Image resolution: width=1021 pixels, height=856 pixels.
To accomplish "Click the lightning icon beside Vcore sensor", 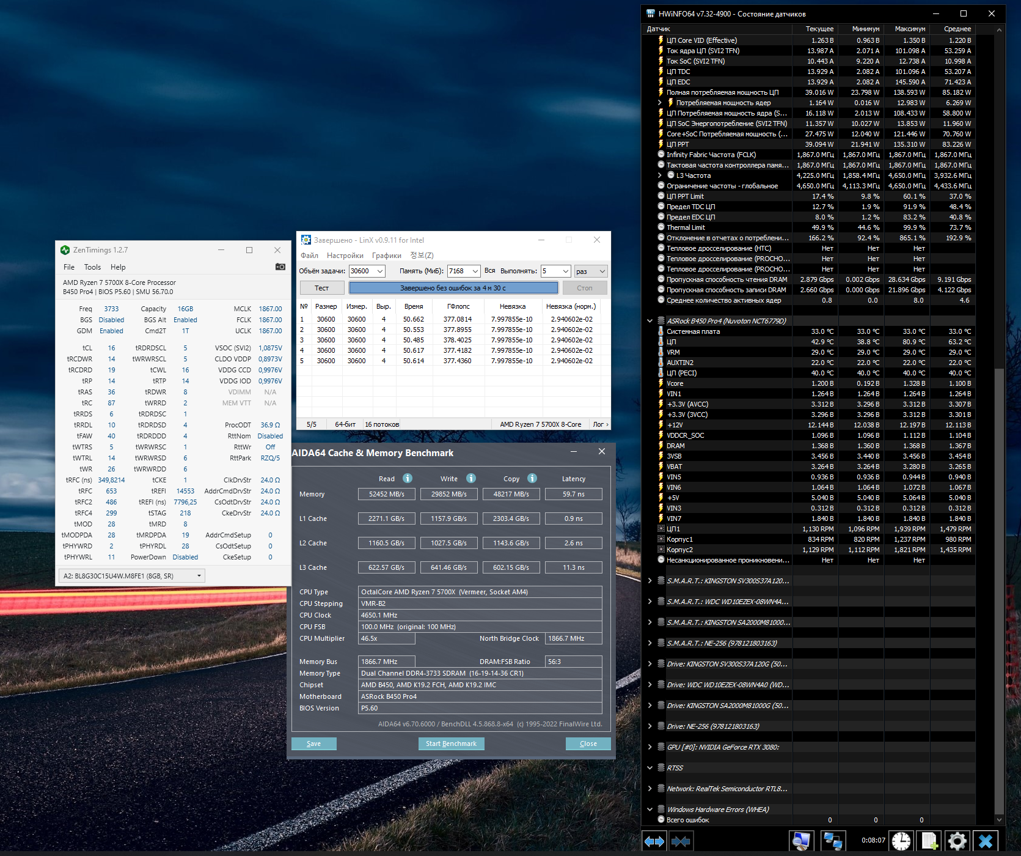I will (661, 383).
